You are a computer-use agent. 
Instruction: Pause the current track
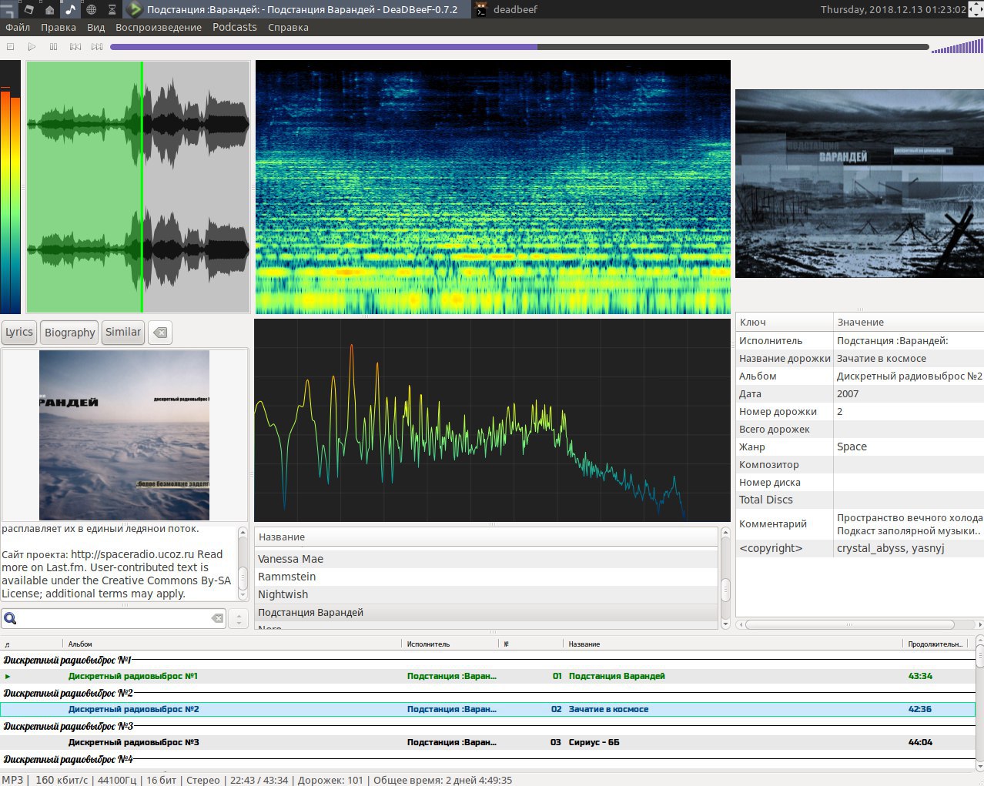point(53,47)
